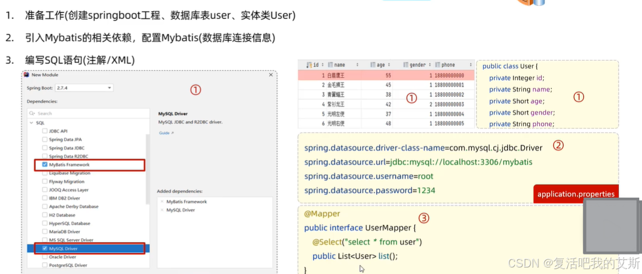Enable the Apache Derby Database checkbox
Viewport: 642px width, 274px height.
click(45, 207)
